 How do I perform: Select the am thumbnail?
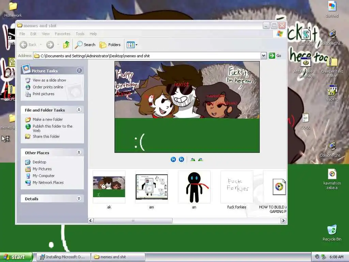click(152, 187)
